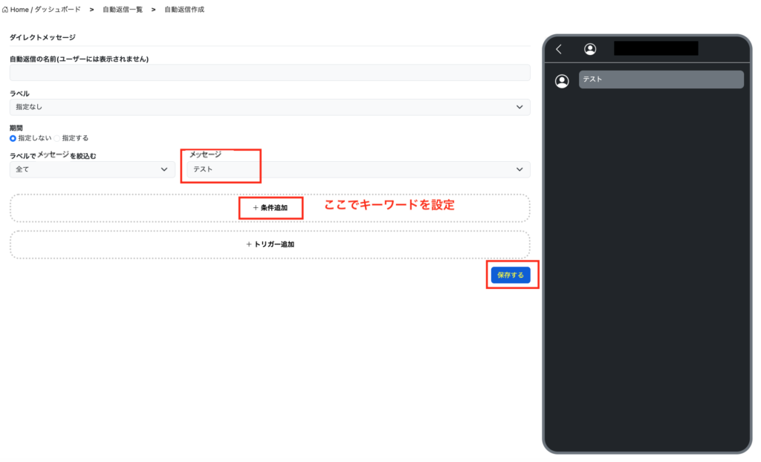Image resolution: width=761 pixels, height=462 pixels.
Task: Go to ダッシュボード breadcrumb link
Action: 58,10
